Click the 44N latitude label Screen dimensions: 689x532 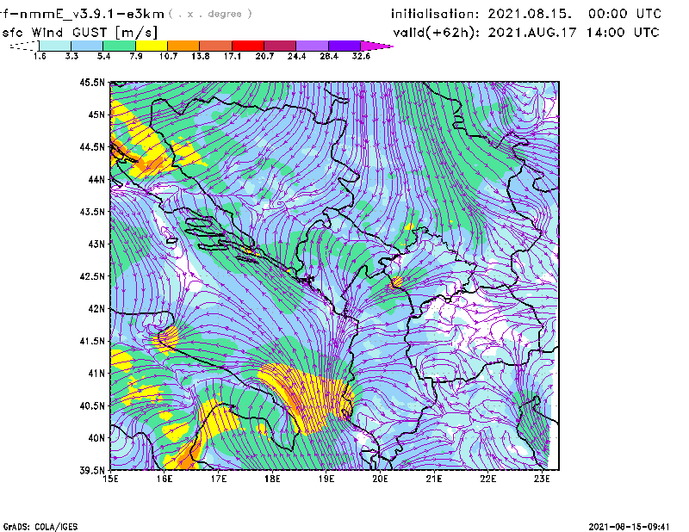[x=96, y=179]
